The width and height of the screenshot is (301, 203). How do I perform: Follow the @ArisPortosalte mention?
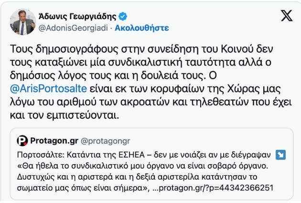48,89
